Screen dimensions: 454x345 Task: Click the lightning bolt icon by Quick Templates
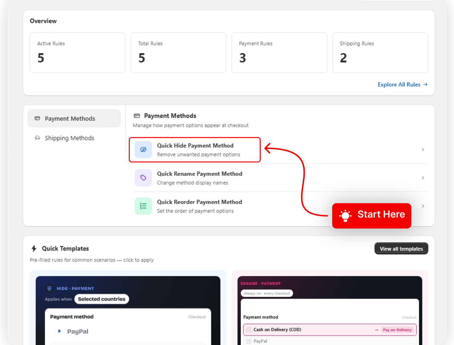pyautogui.click(x=34, y=248)
